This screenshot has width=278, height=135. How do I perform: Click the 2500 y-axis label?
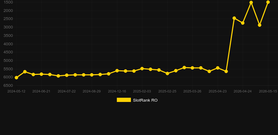[x=8, y=19]
